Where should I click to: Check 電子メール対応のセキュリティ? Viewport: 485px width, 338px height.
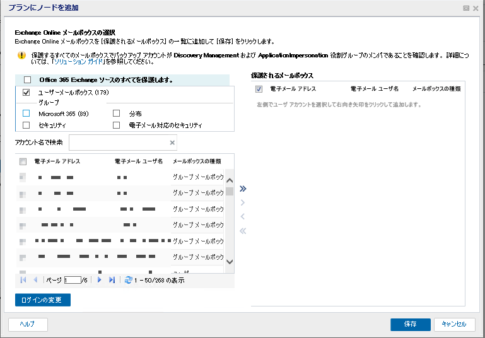116,125
